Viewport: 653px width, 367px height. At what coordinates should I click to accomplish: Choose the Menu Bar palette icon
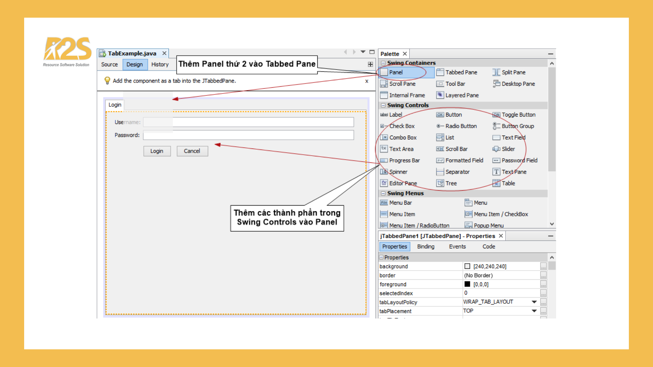[384, 203]
